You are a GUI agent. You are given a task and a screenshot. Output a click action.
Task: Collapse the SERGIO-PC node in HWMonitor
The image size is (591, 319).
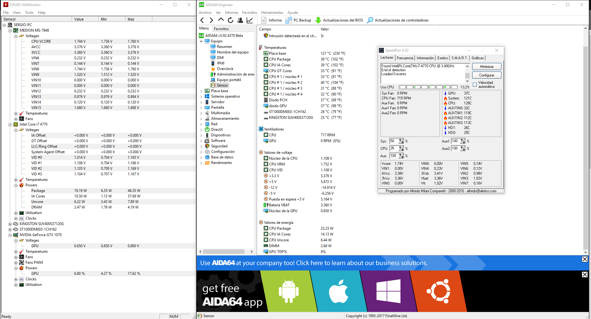coord(4,25)
